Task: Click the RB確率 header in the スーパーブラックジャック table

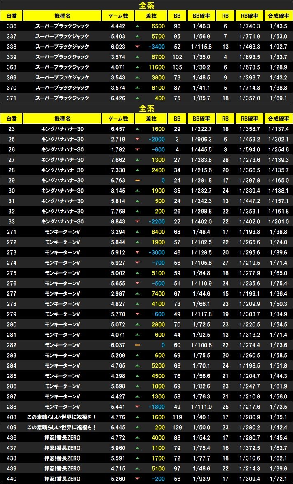Action: tap(249, 16)
